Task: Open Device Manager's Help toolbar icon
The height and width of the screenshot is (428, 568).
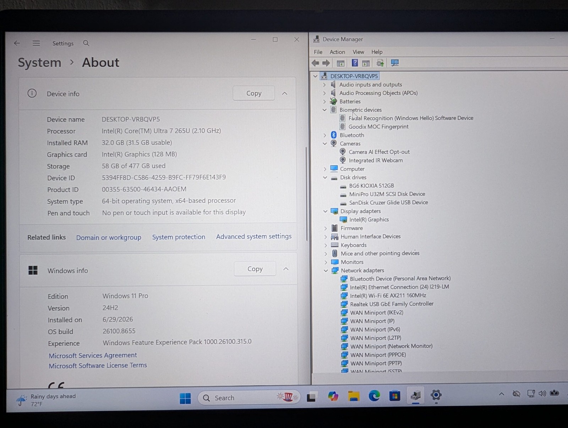Action: (354, 63)
